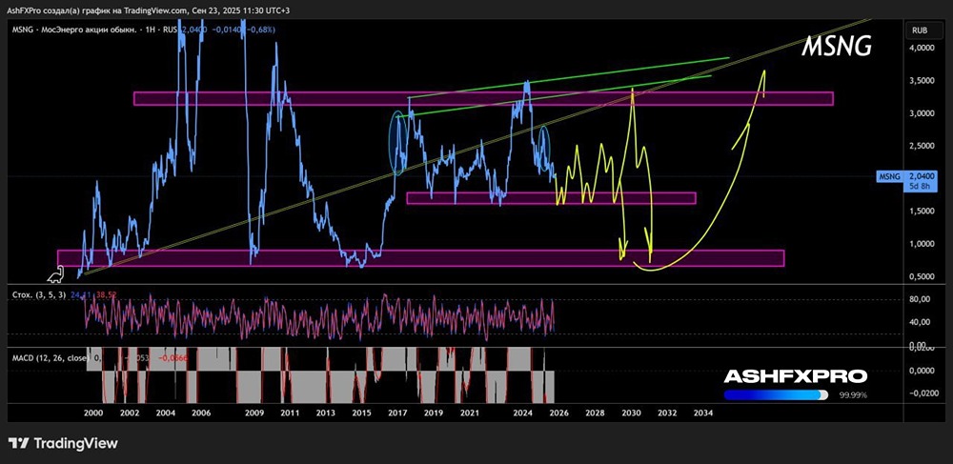Click 80,00 on the Stochastic scale
Screen dimensions: 953x464
(919, 299)
